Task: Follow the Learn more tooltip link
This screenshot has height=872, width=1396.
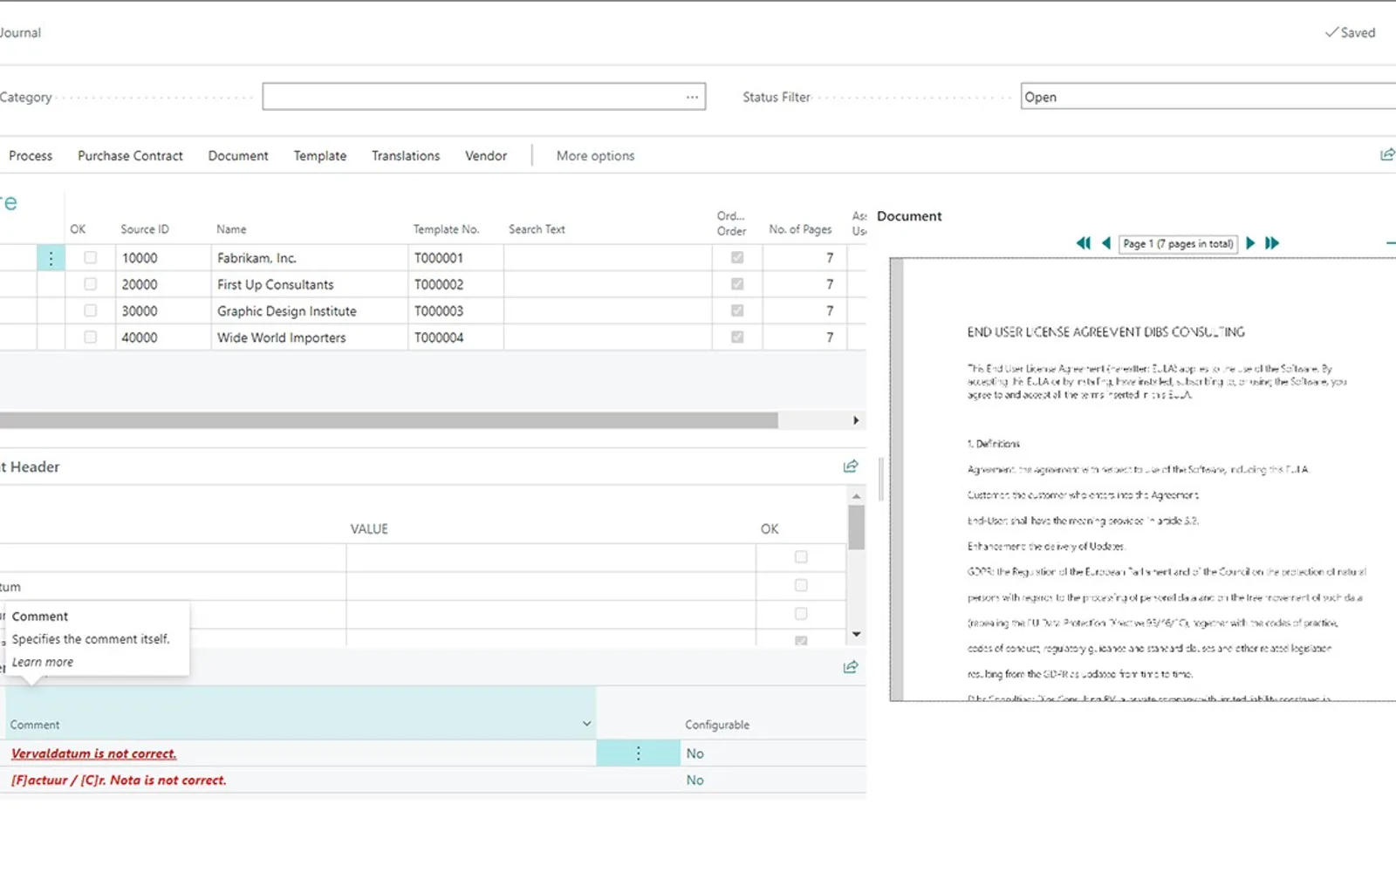Action: [x=43, y=662]
